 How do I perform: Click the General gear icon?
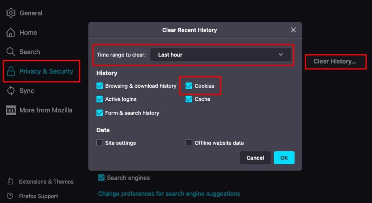pyautogui.click(x=11, y=13)
